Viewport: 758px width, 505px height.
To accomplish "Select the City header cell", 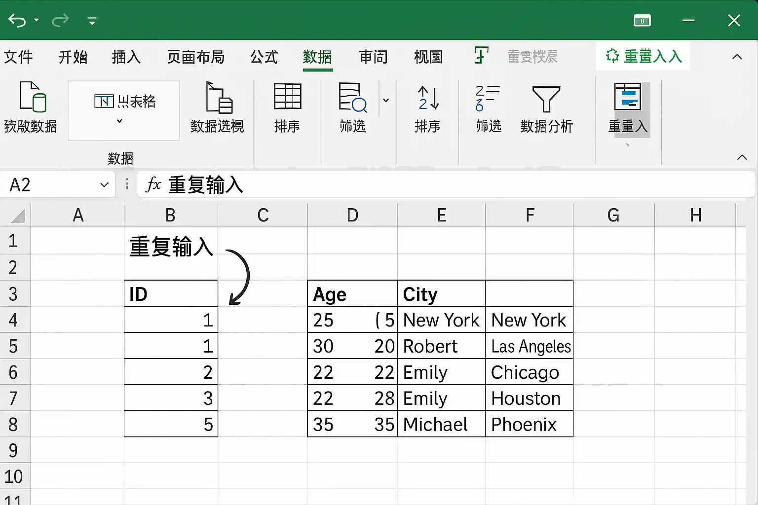I will [441, 294].
